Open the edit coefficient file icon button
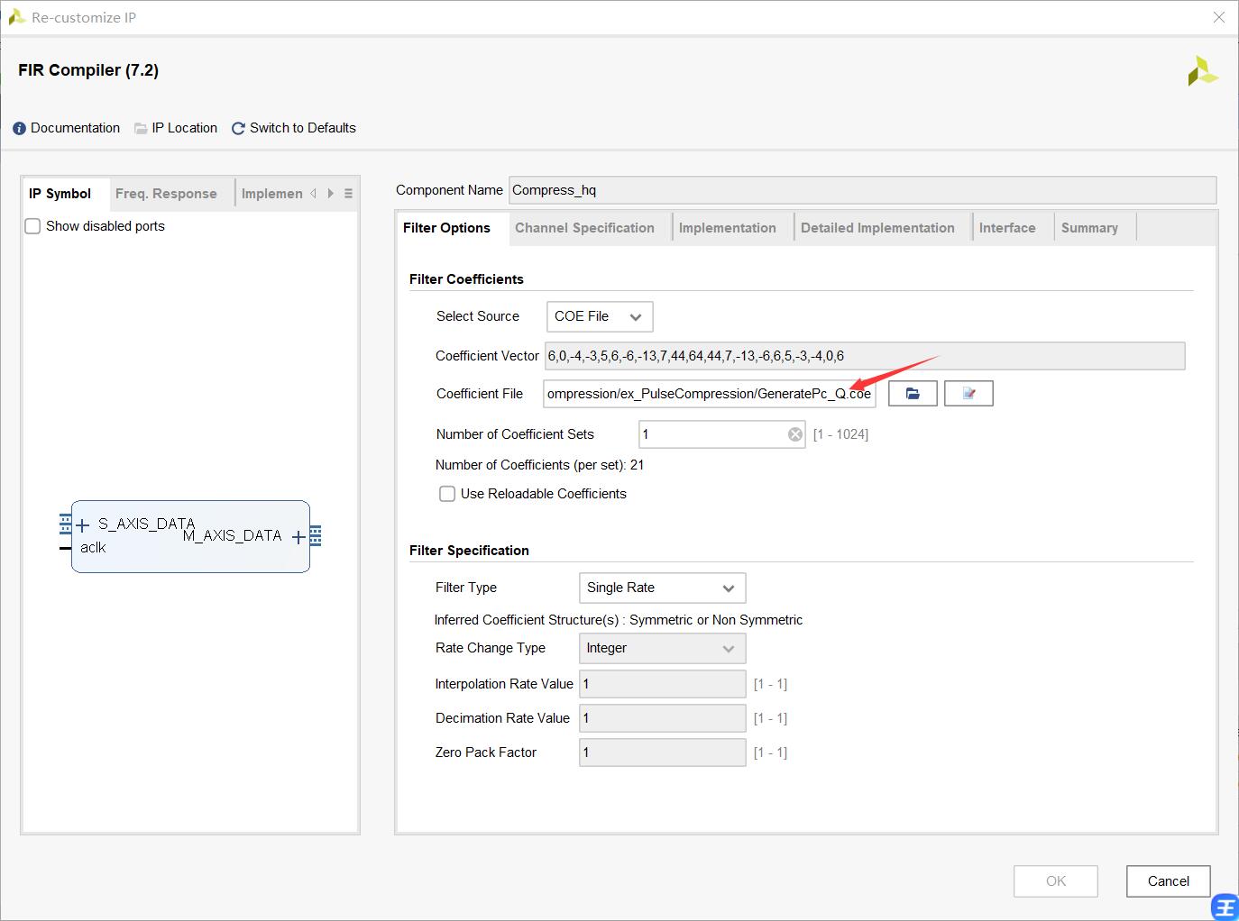The height and width of the screenshot is (921, 1239). 968,394
